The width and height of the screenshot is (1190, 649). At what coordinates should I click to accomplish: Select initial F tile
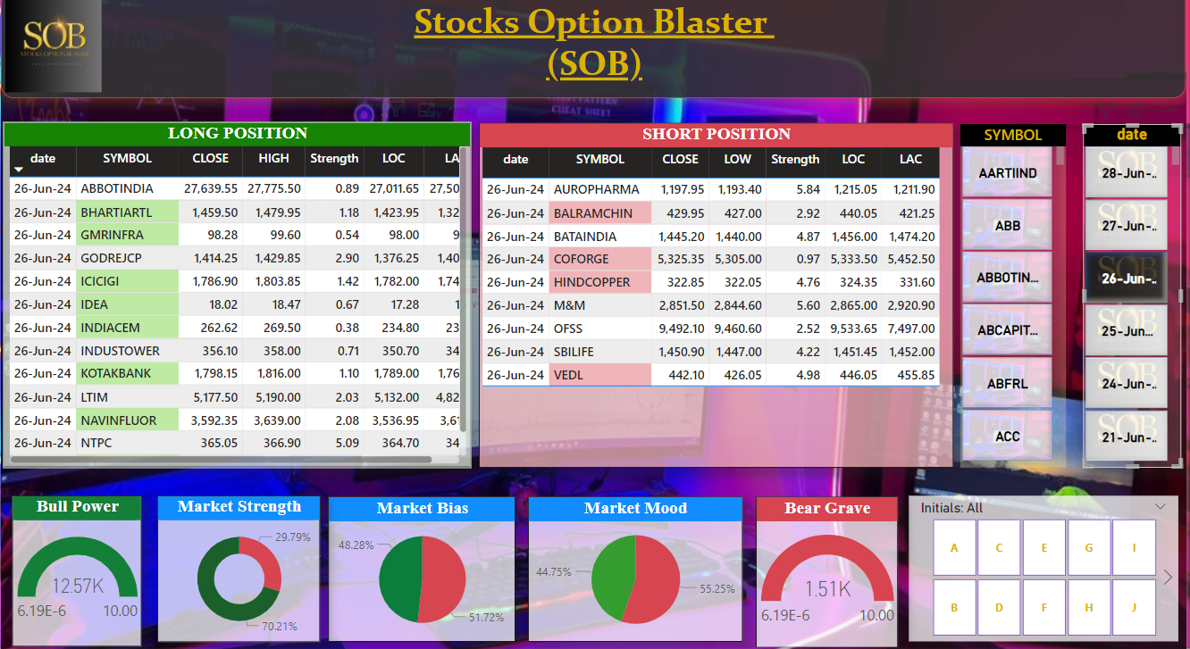click(x=1044, y=607)
